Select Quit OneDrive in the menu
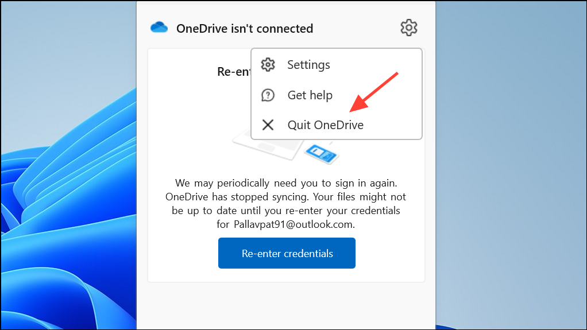The height and width of the screenshot is (330, 587). [x=337, y=125]
